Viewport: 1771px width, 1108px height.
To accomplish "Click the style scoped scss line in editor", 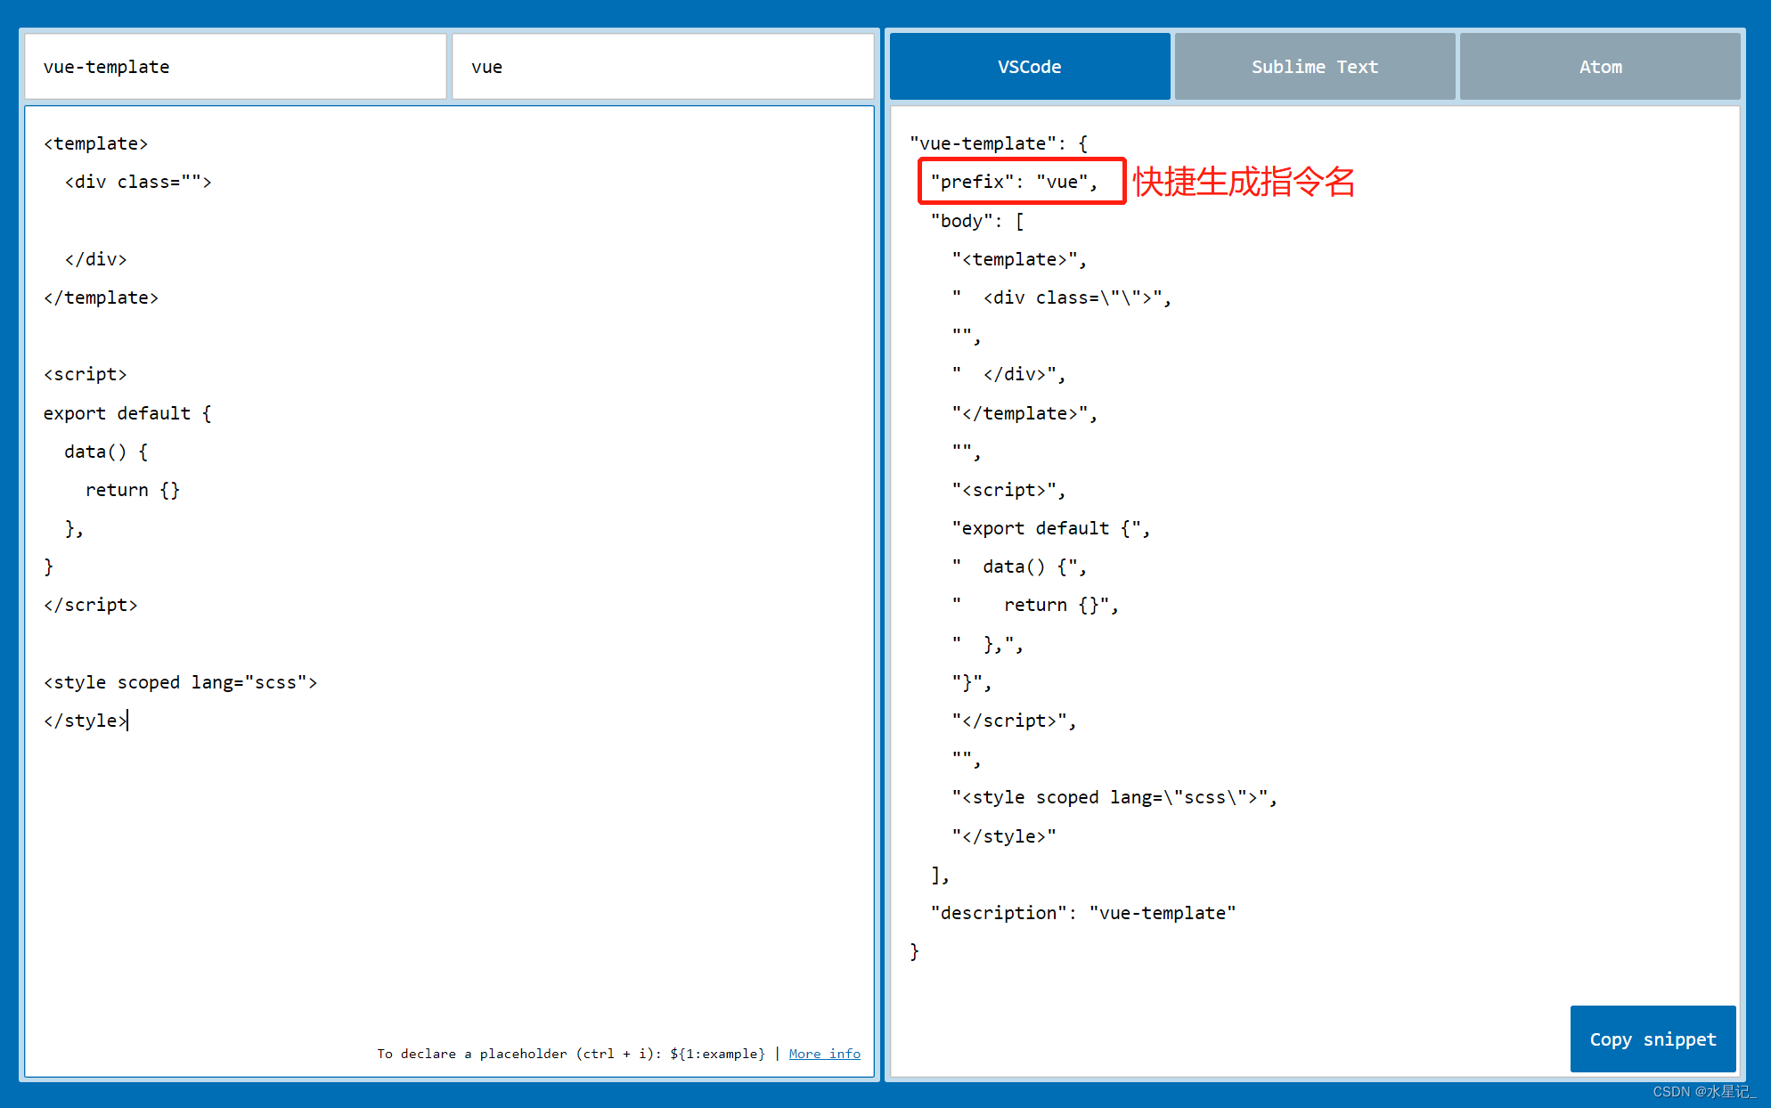I will pos(180,682).
